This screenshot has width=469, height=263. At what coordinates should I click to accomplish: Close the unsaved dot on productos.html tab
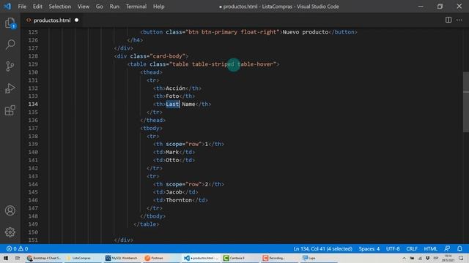(76, 20)
